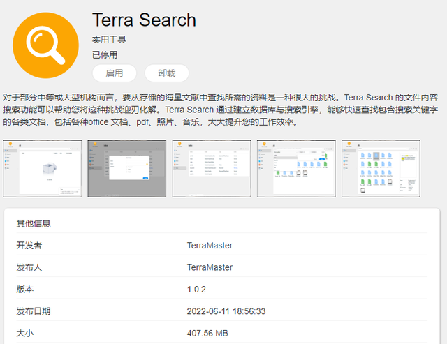The height and width of the screenshot is (344, 447).
Task: Click the orange Terra Search magnifier icon
Action: 45,45
